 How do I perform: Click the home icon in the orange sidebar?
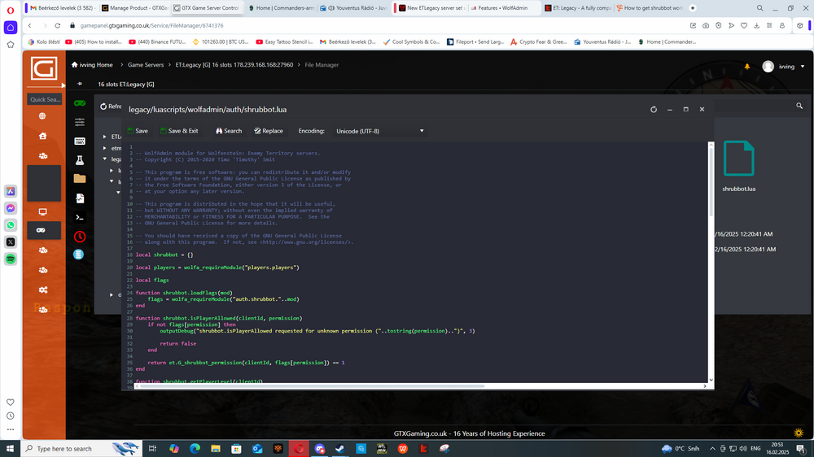[42, 136]
